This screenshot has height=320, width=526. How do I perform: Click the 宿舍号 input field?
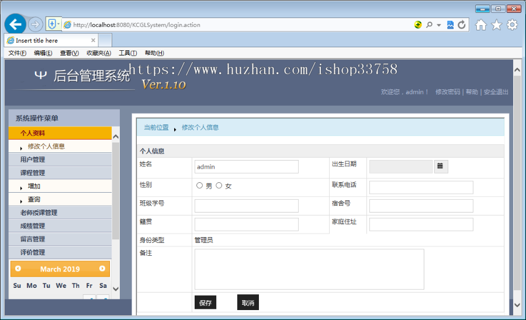(x=421, y=206)
